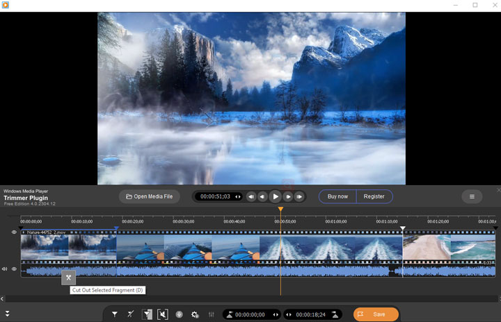
Task: Click the video preview area
Action: click(251, 99)
